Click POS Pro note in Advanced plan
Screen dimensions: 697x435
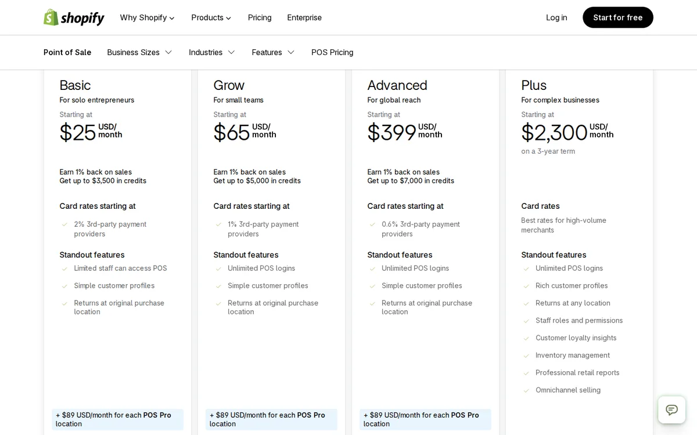[x=425, y=419]
